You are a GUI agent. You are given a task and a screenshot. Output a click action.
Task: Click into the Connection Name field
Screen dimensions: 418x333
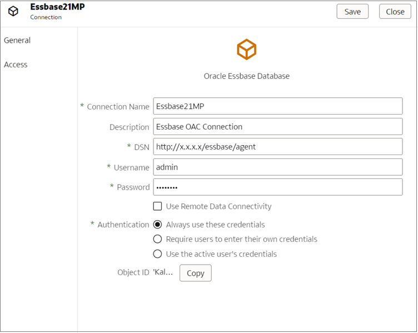(x=277, y=106)
